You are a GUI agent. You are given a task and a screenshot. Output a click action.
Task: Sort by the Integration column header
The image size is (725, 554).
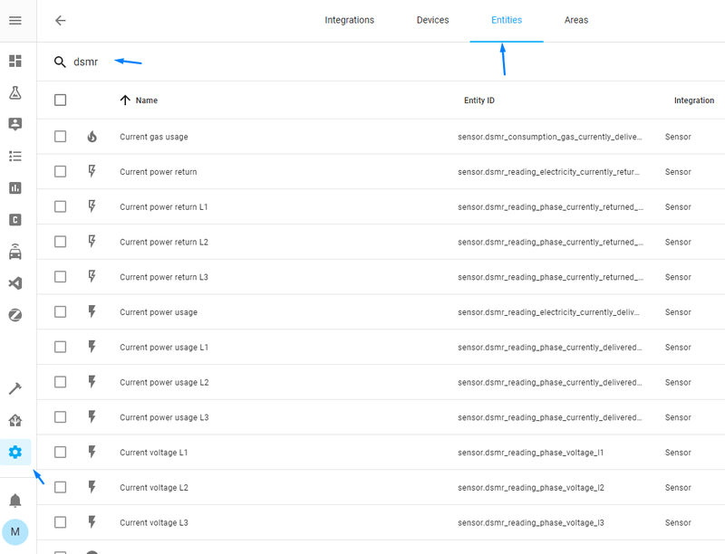pos(693,100)
